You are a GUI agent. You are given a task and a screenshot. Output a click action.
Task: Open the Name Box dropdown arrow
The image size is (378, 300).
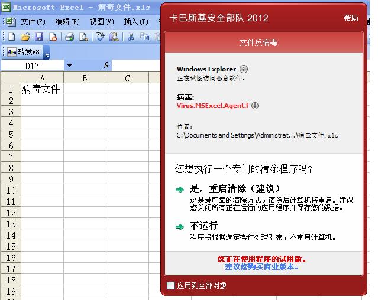69,66
